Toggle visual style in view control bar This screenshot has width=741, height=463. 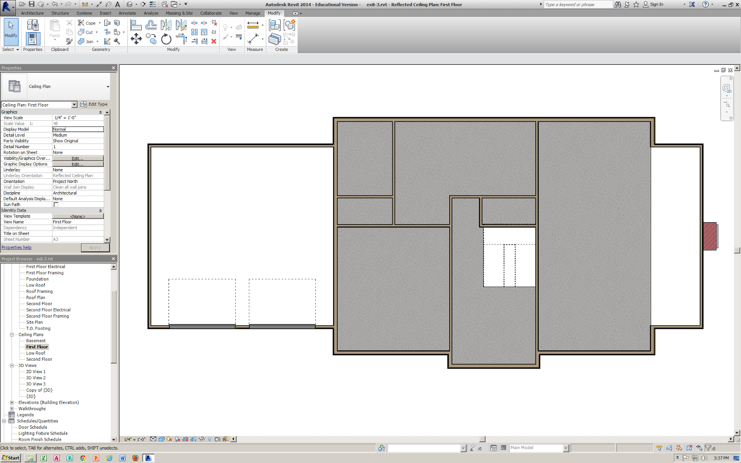pos(161,439)
